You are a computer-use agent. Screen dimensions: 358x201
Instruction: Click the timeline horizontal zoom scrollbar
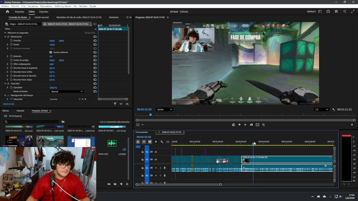[178, 185]
